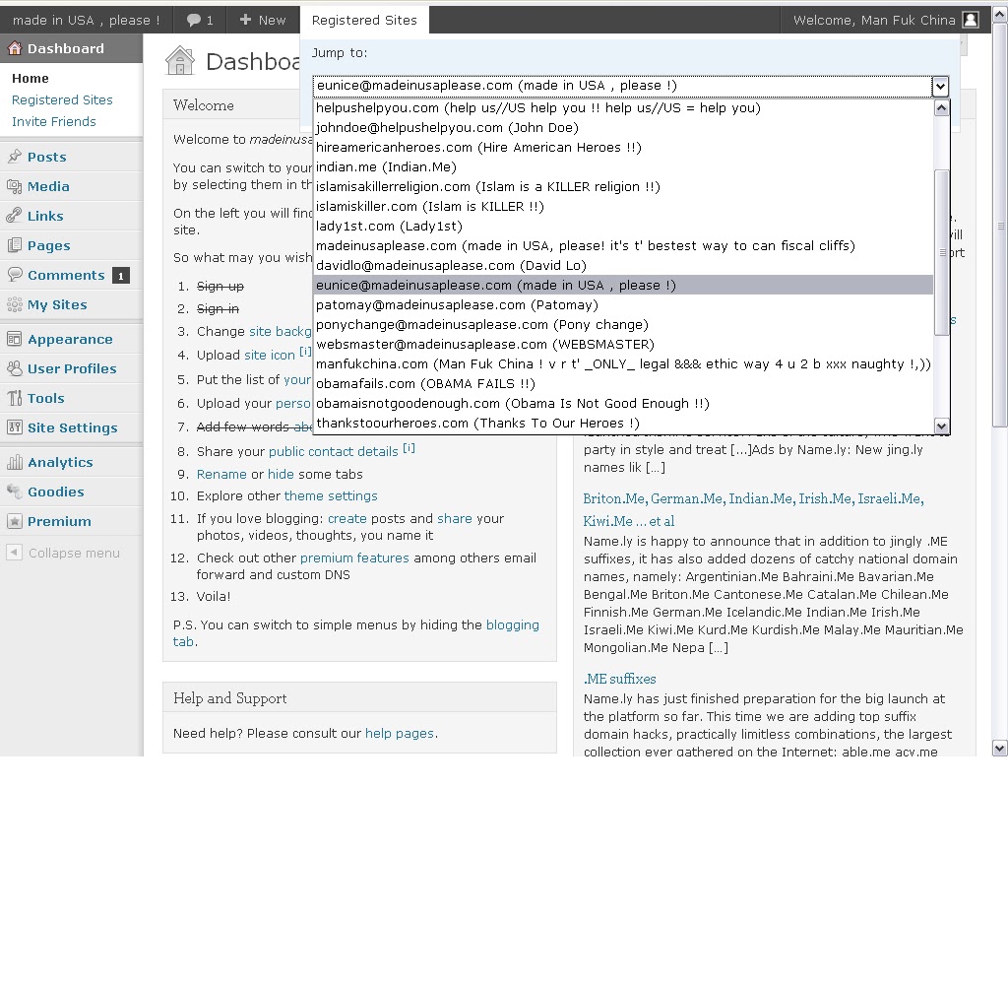This screenshot has height=984, width=1008.
Task: Click the large Dashboard house icon heading
Action: (180, 60)
